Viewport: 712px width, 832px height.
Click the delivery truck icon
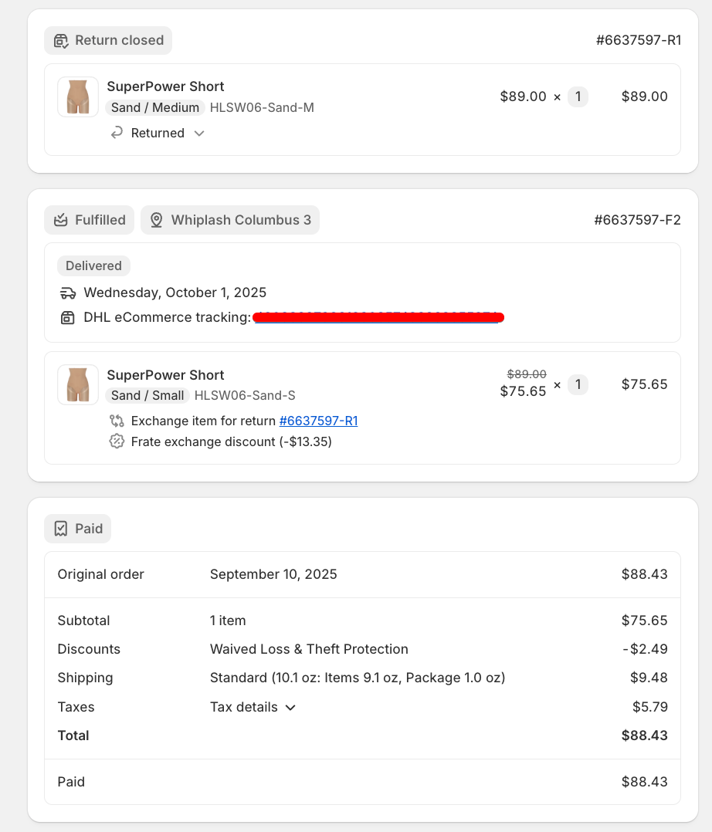click(68, 293)
